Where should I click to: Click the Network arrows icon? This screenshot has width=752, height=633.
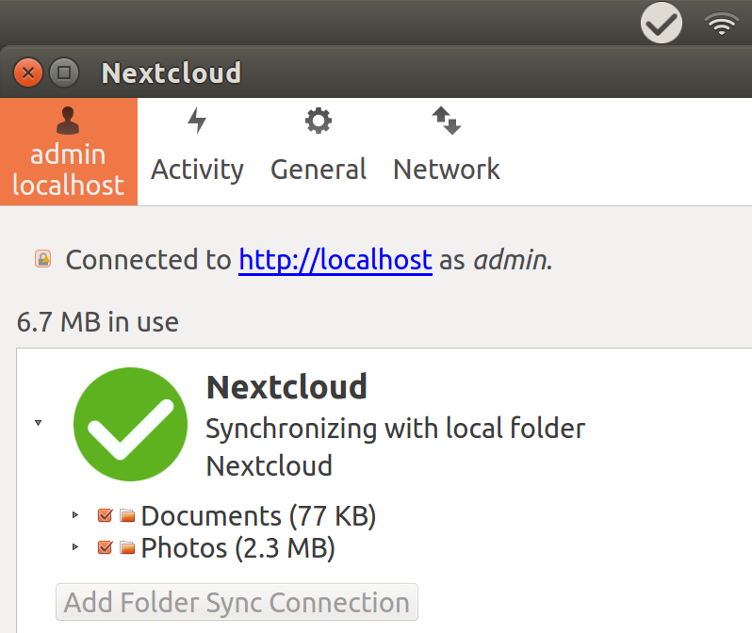point(446,121)
